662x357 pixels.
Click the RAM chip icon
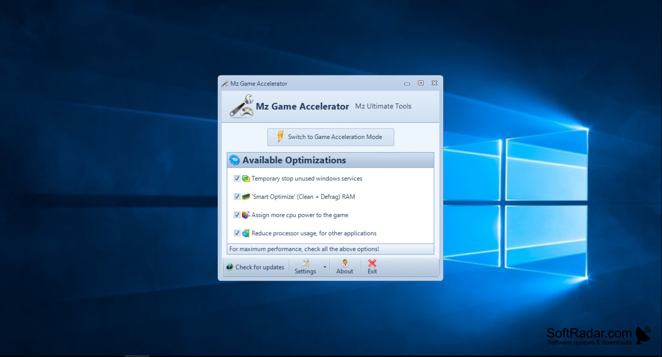click(246, 196)
